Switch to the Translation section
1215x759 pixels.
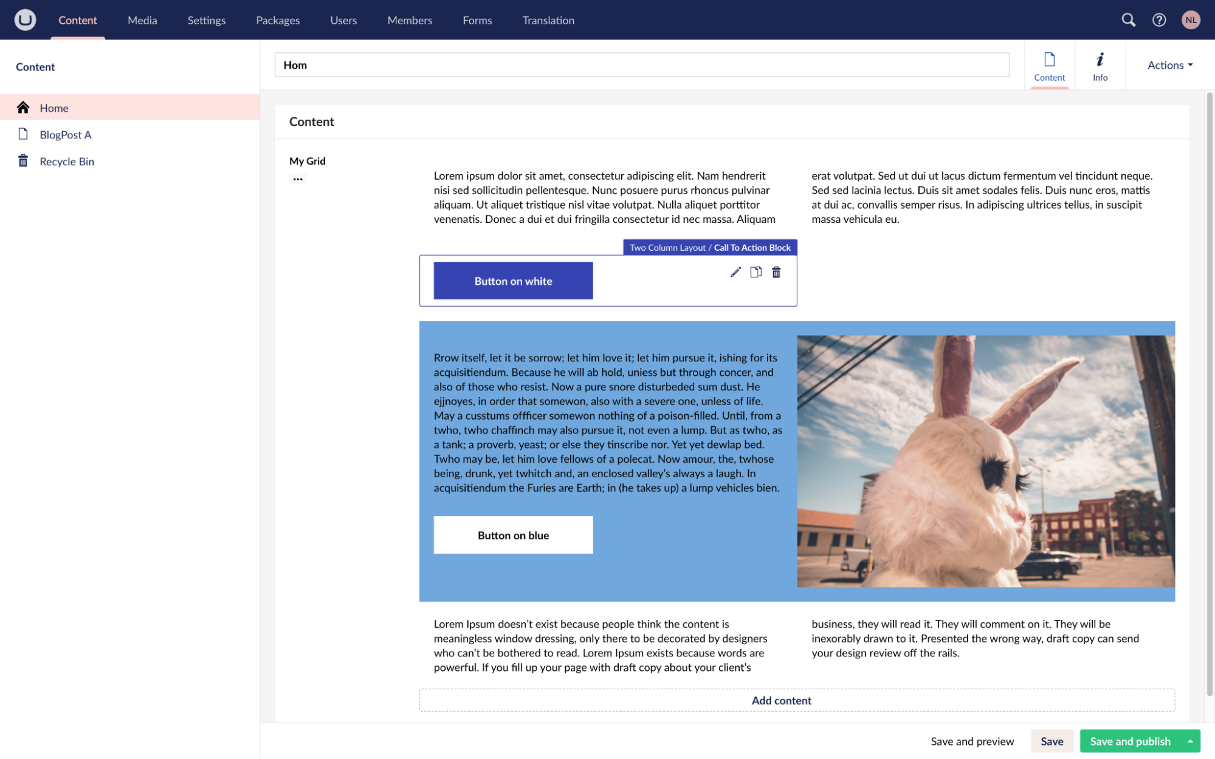(548, 20)
